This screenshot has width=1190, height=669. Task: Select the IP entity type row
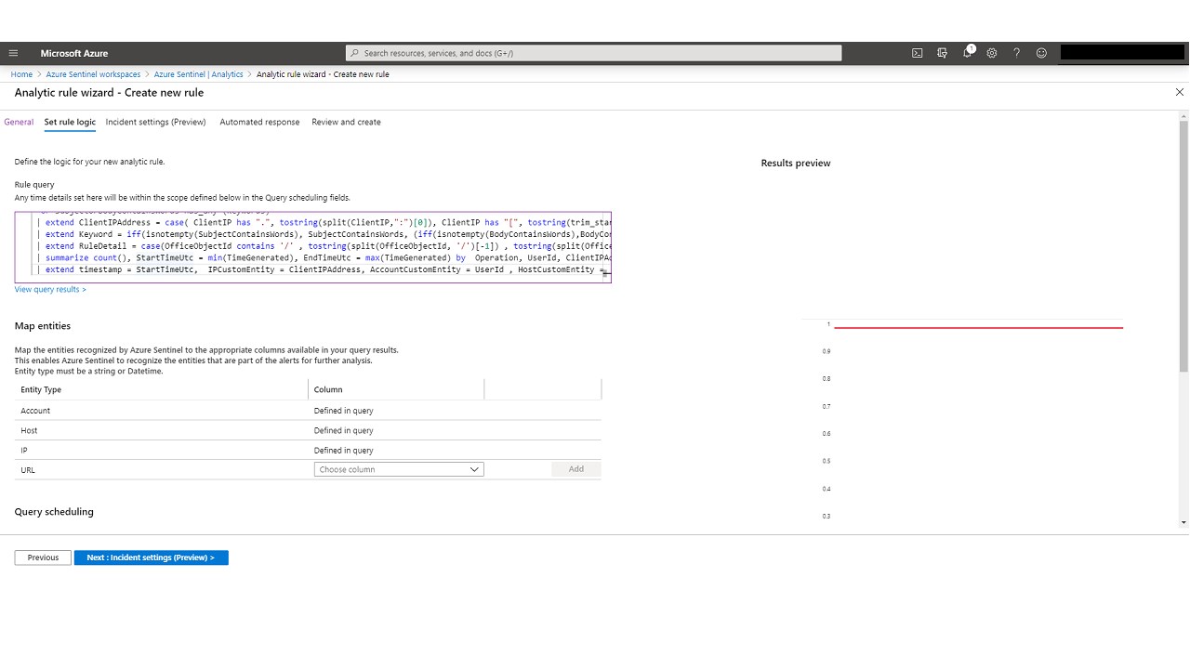(308, 450)
